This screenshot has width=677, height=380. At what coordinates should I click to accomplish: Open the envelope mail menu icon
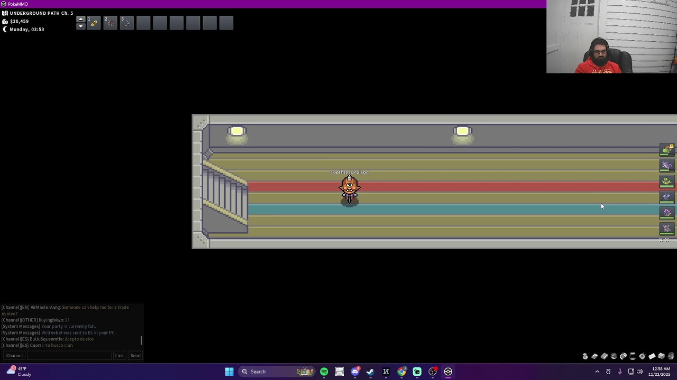pyautogui.click(x=652, y=356)
